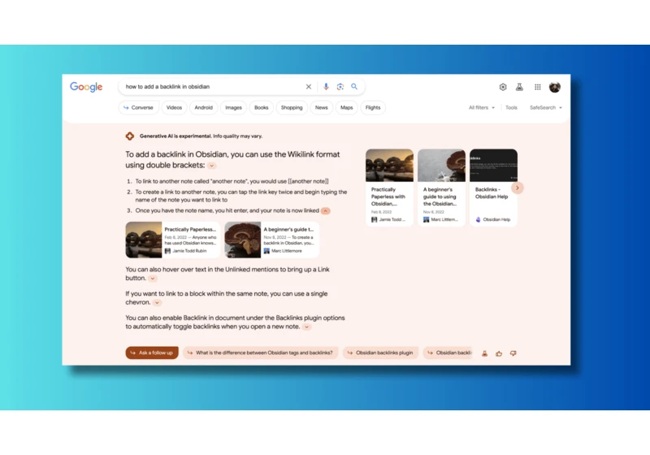Click the Google logo
Image resolution: width=650 pixels, height=455 pixels.
[86, 87]
